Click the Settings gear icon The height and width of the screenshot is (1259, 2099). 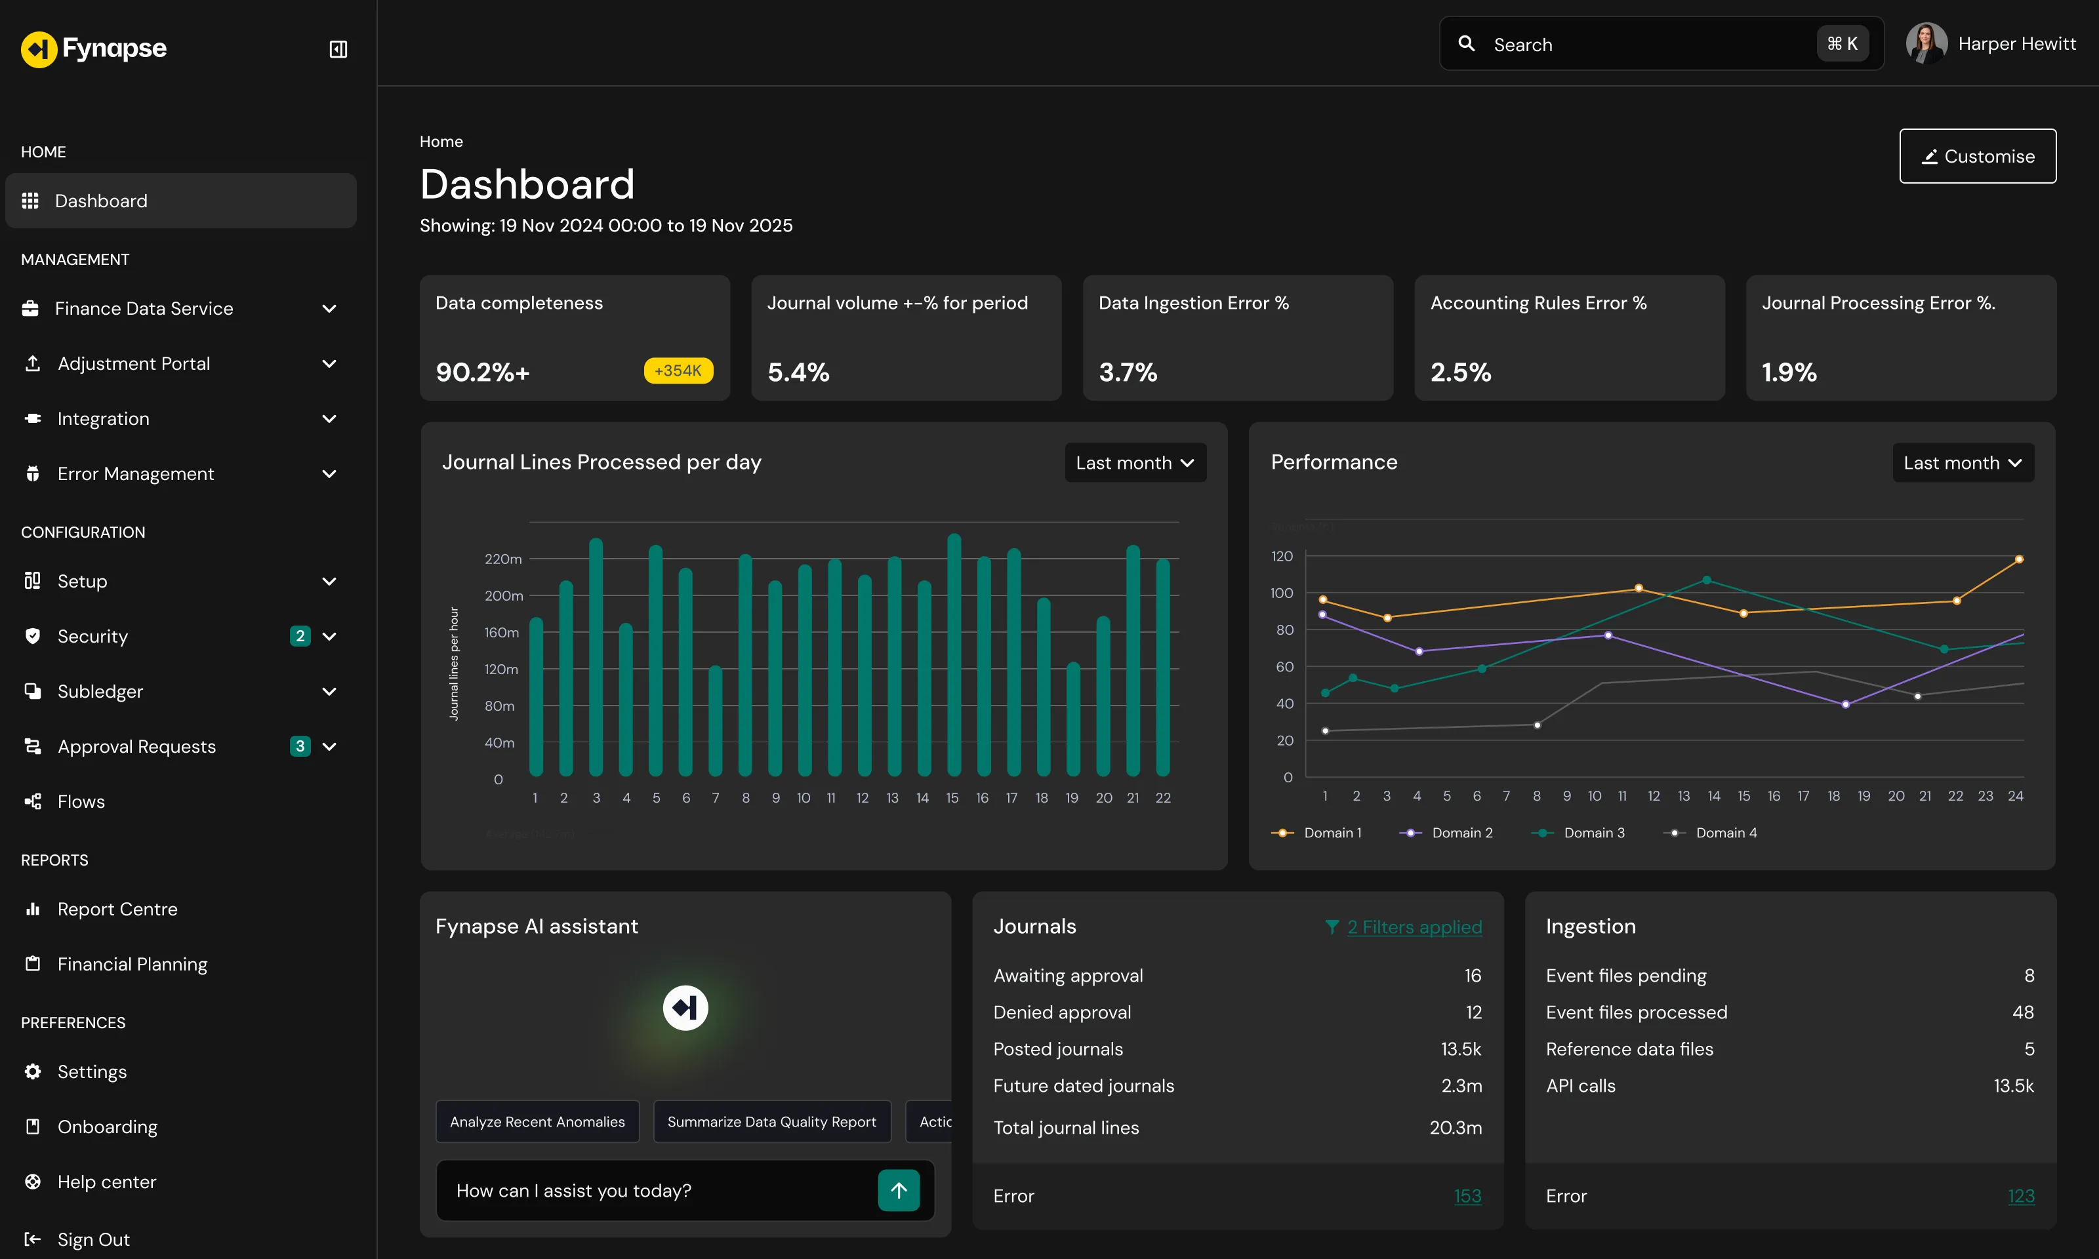32,1071
